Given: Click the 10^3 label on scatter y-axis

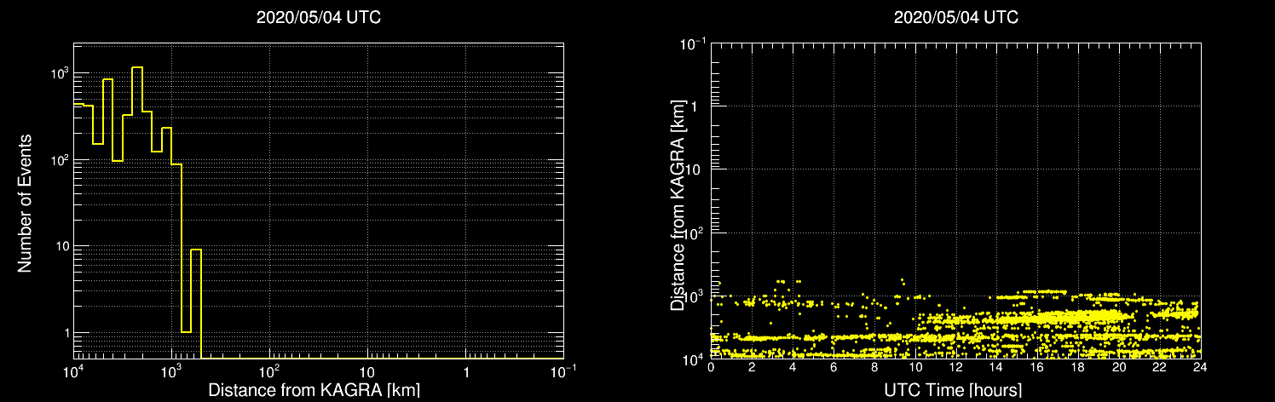Looking at the screenshot, I should click(x=695, y=296).
